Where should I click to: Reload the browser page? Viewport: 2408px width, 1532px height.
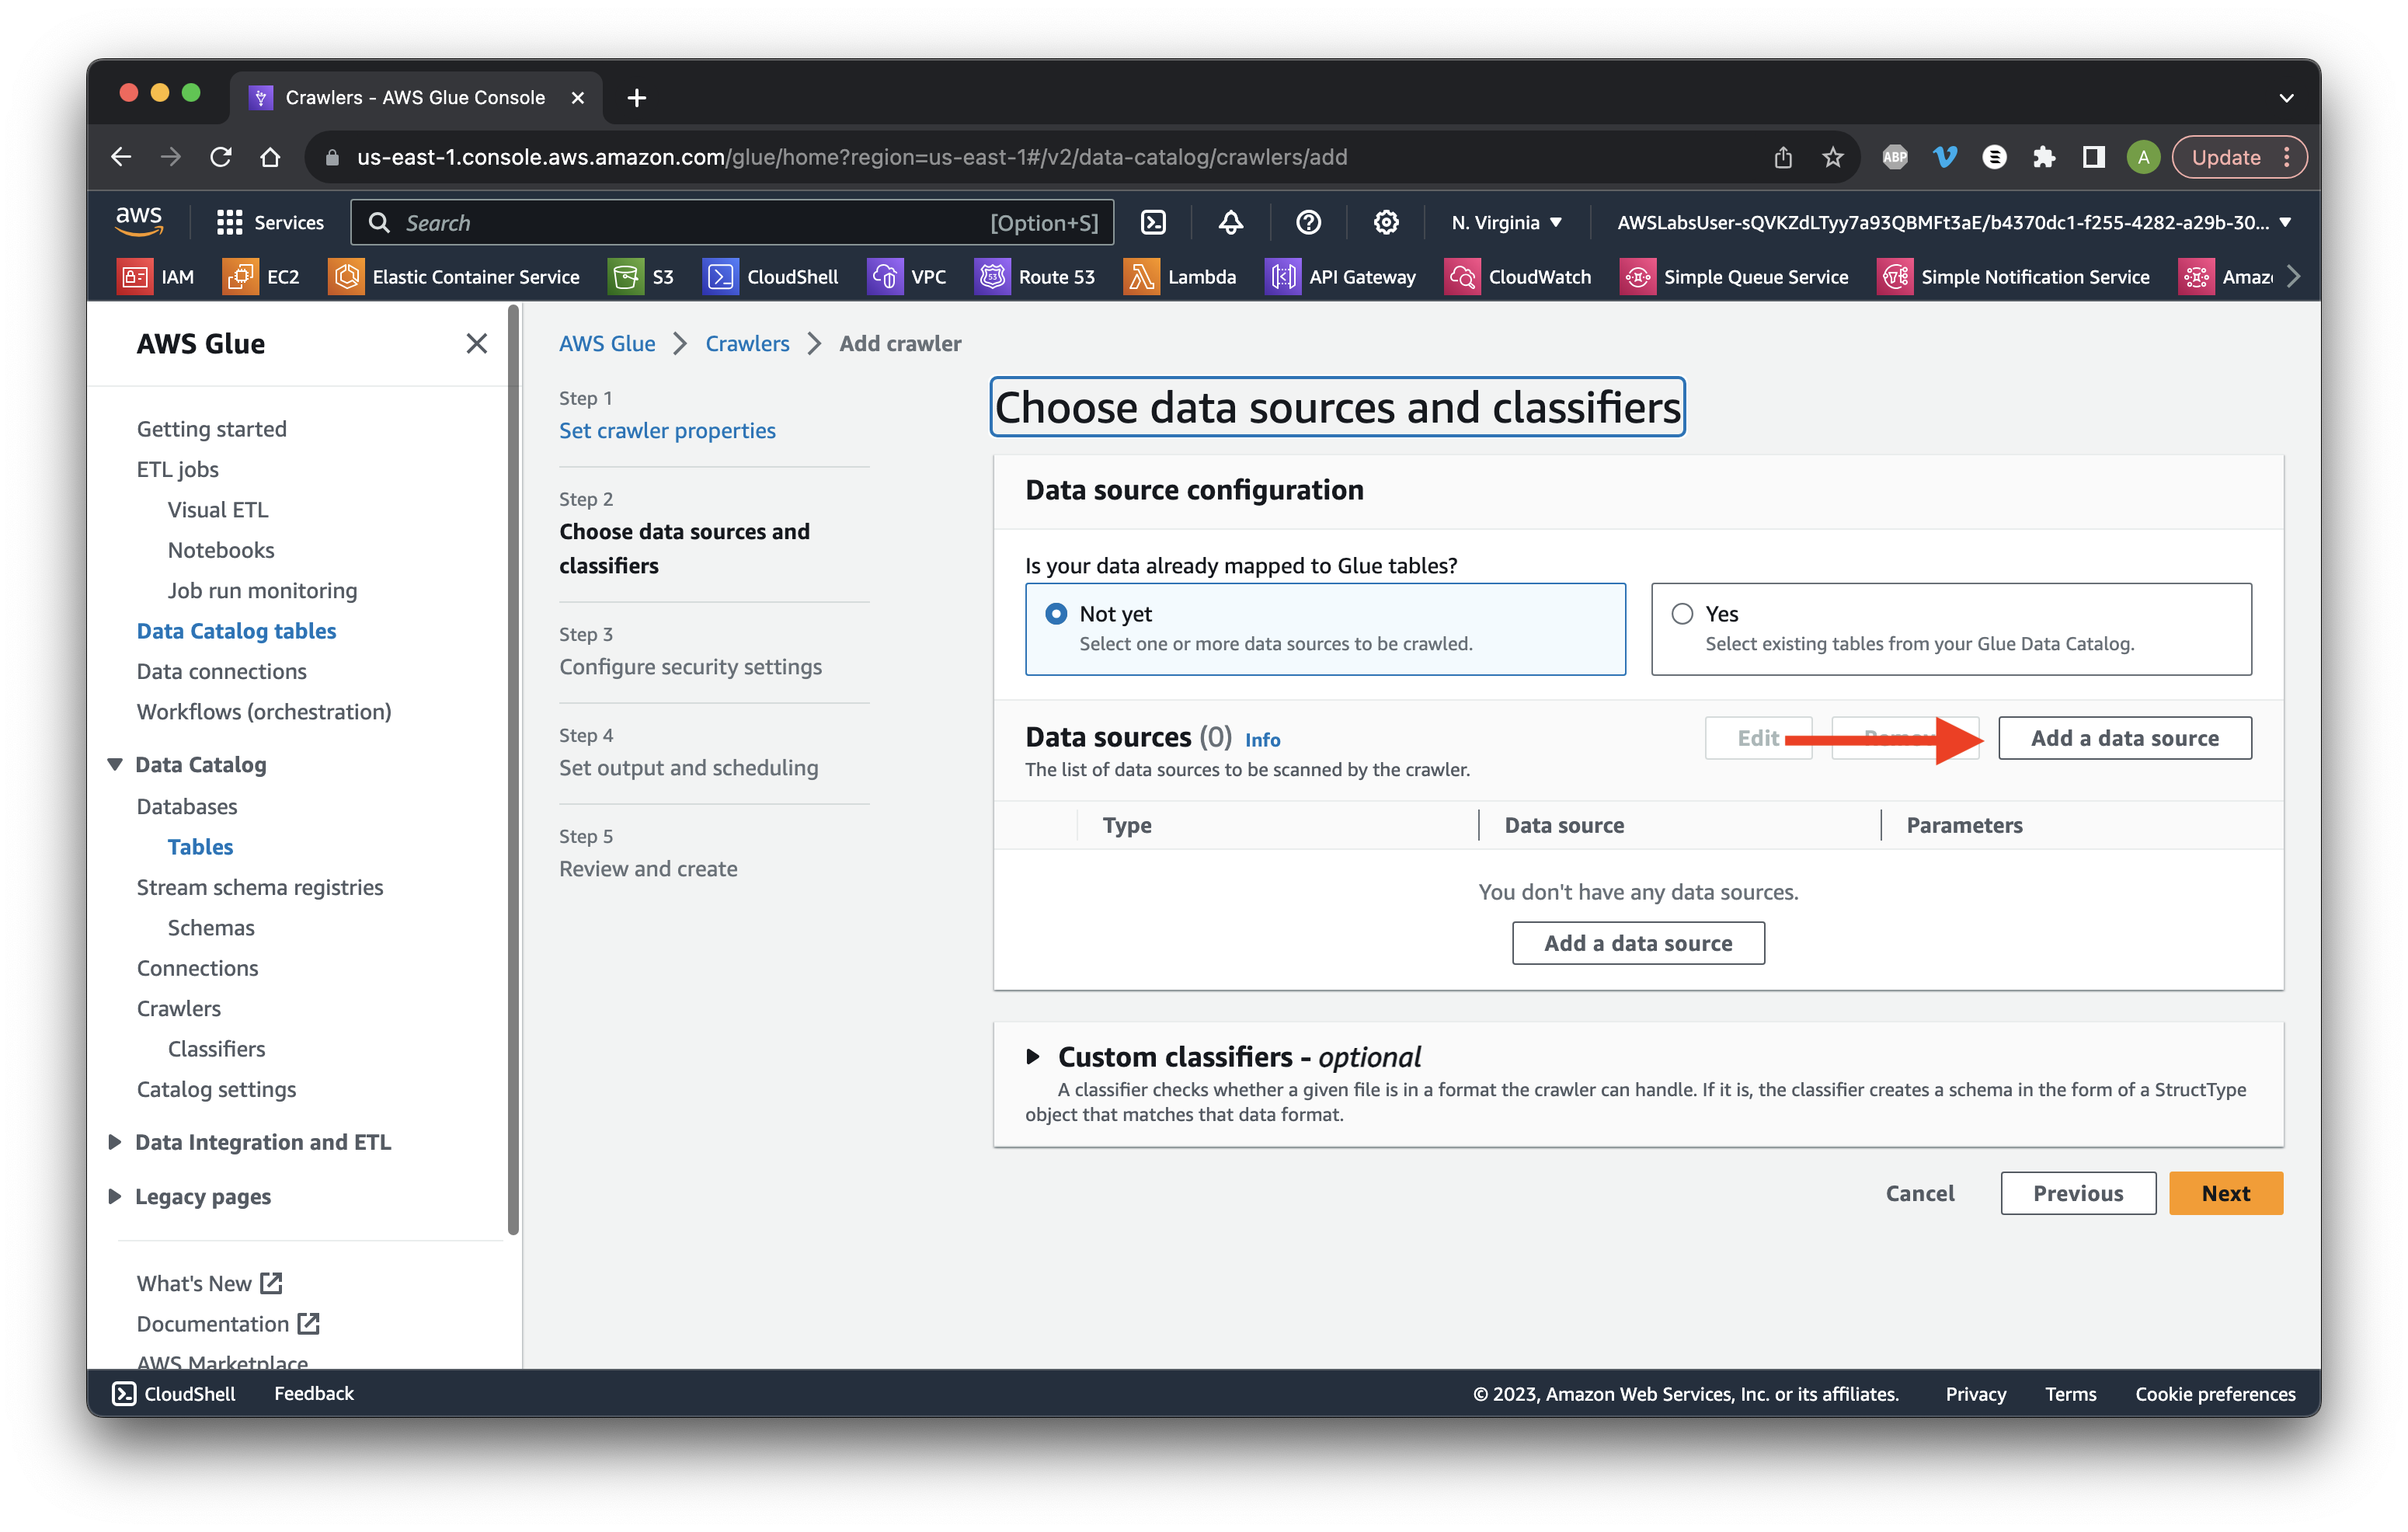click(x=221, y=157)
